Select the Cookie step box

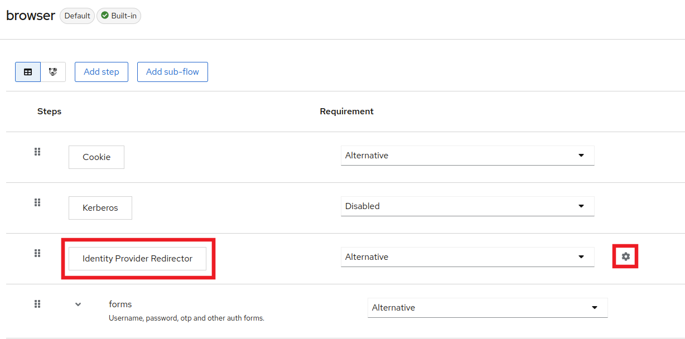coord(97,157)
